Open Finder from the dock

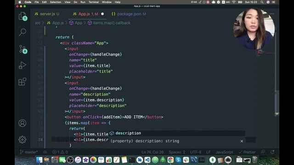[x=39, y=160]
